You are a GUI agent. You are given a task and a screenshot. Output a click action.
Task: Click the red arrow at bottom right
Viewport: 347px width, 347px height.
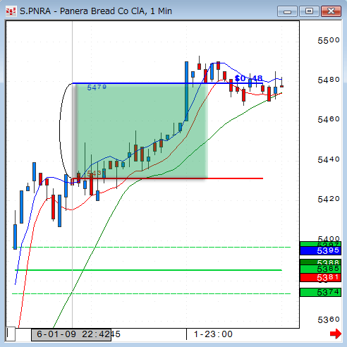tap(336, 334)
